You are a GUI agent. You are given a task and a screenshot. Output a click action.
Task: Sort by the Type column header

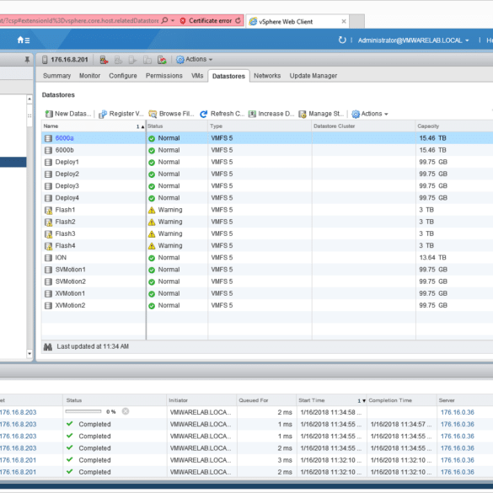pos(260,126)
